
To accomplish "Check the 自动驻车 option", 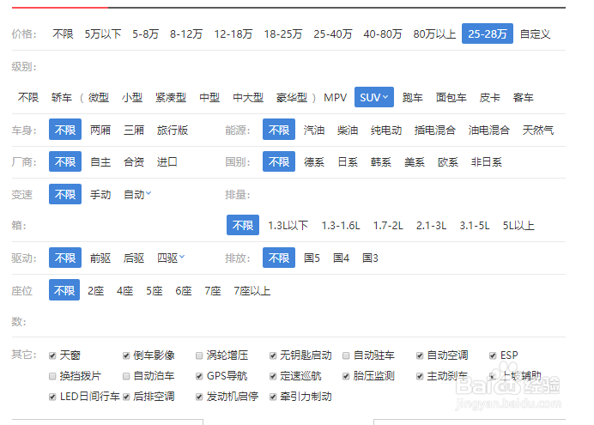I will coord(346,355).
